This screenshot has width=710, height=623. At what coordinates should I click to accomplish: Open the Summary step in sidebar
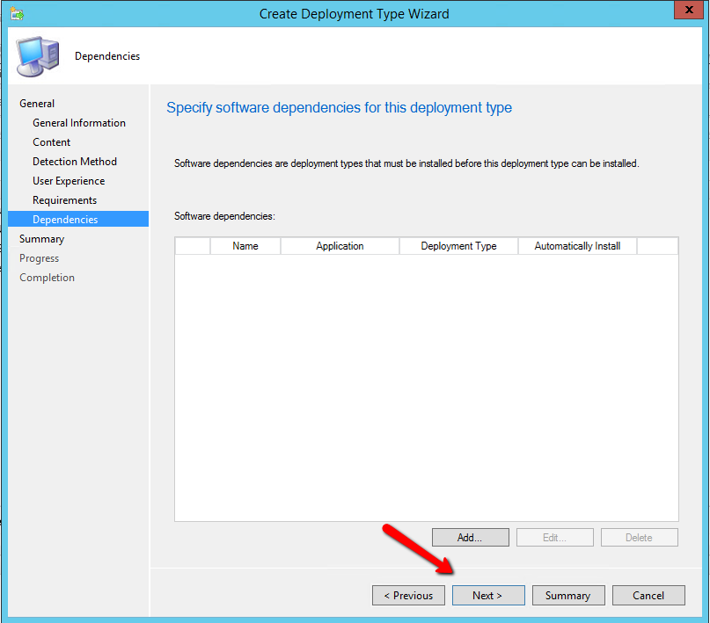coord(42,239)
